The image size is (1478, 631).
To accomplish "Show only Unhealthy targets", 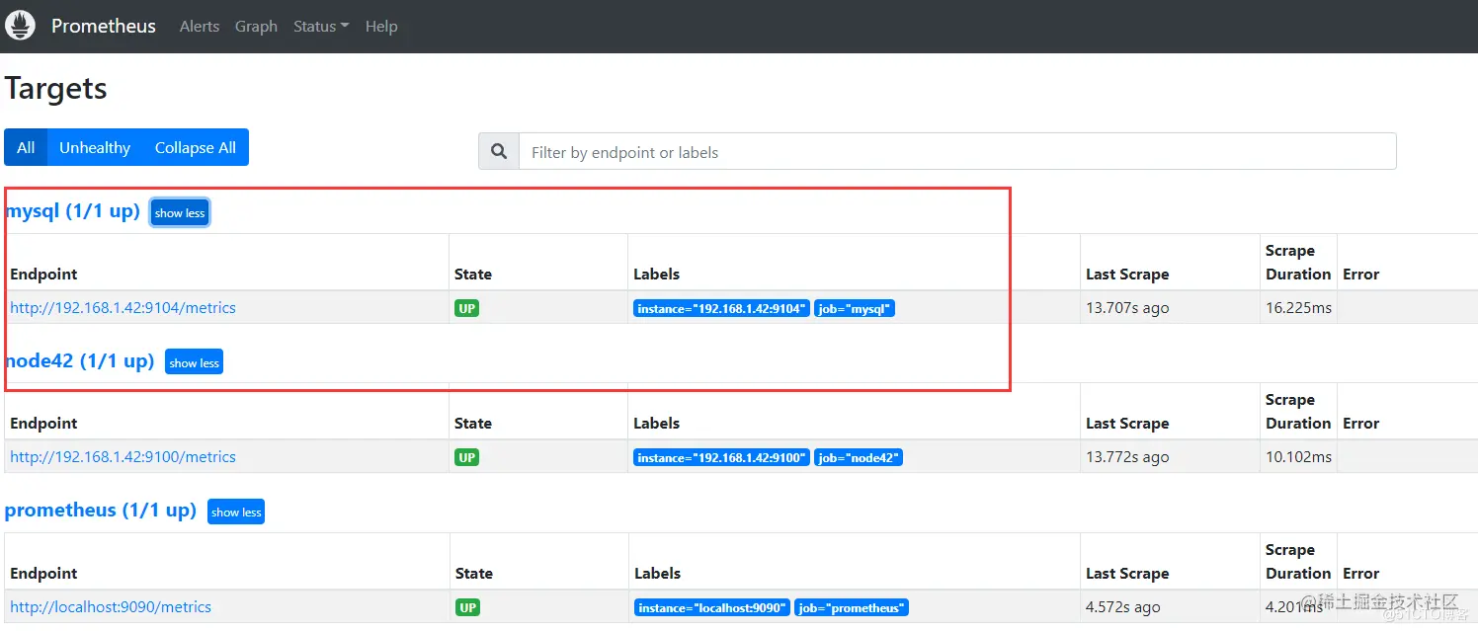I will [95, 147].
